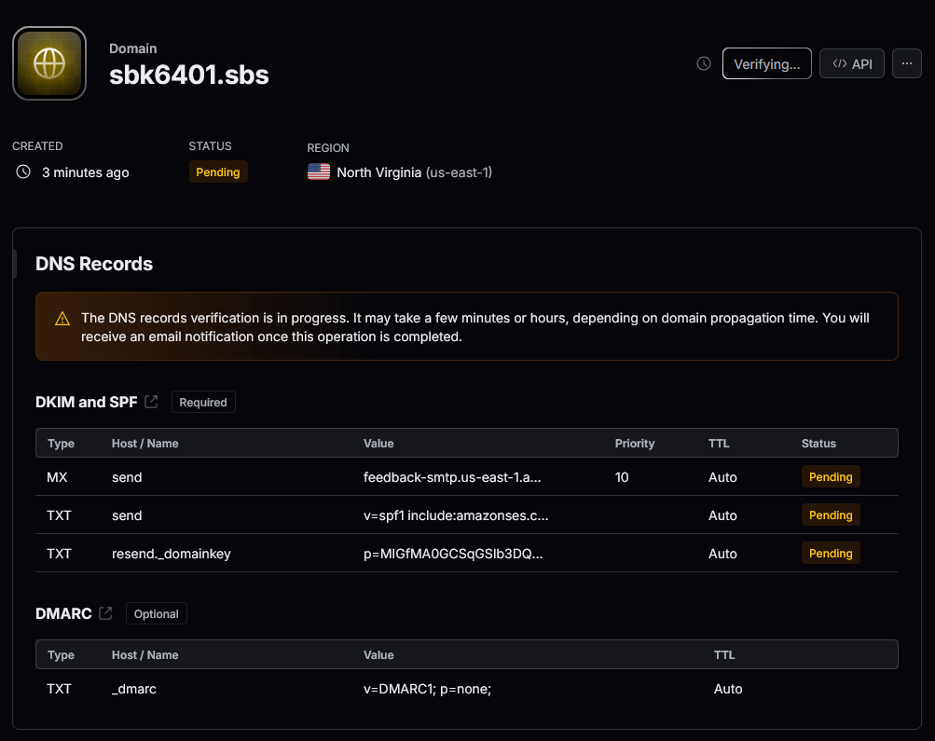Click the domain status Pending badge under STATUS
The image size is (935, 741).
tap(217, 172)
